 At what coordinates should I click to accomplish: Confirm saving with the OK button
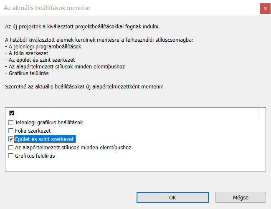[172, 197]
